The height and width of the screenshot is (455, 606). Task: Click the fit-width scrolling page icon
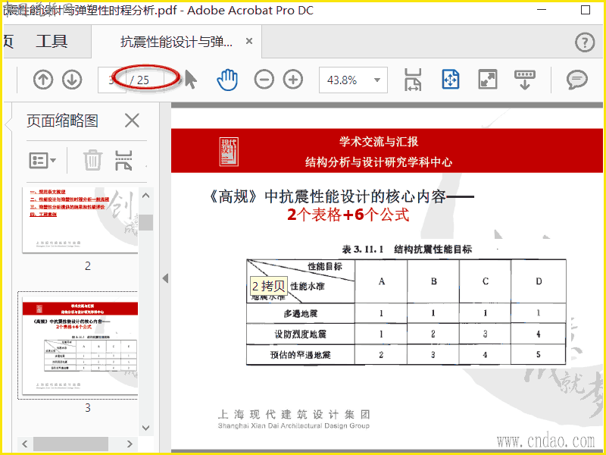pos(413,80)
